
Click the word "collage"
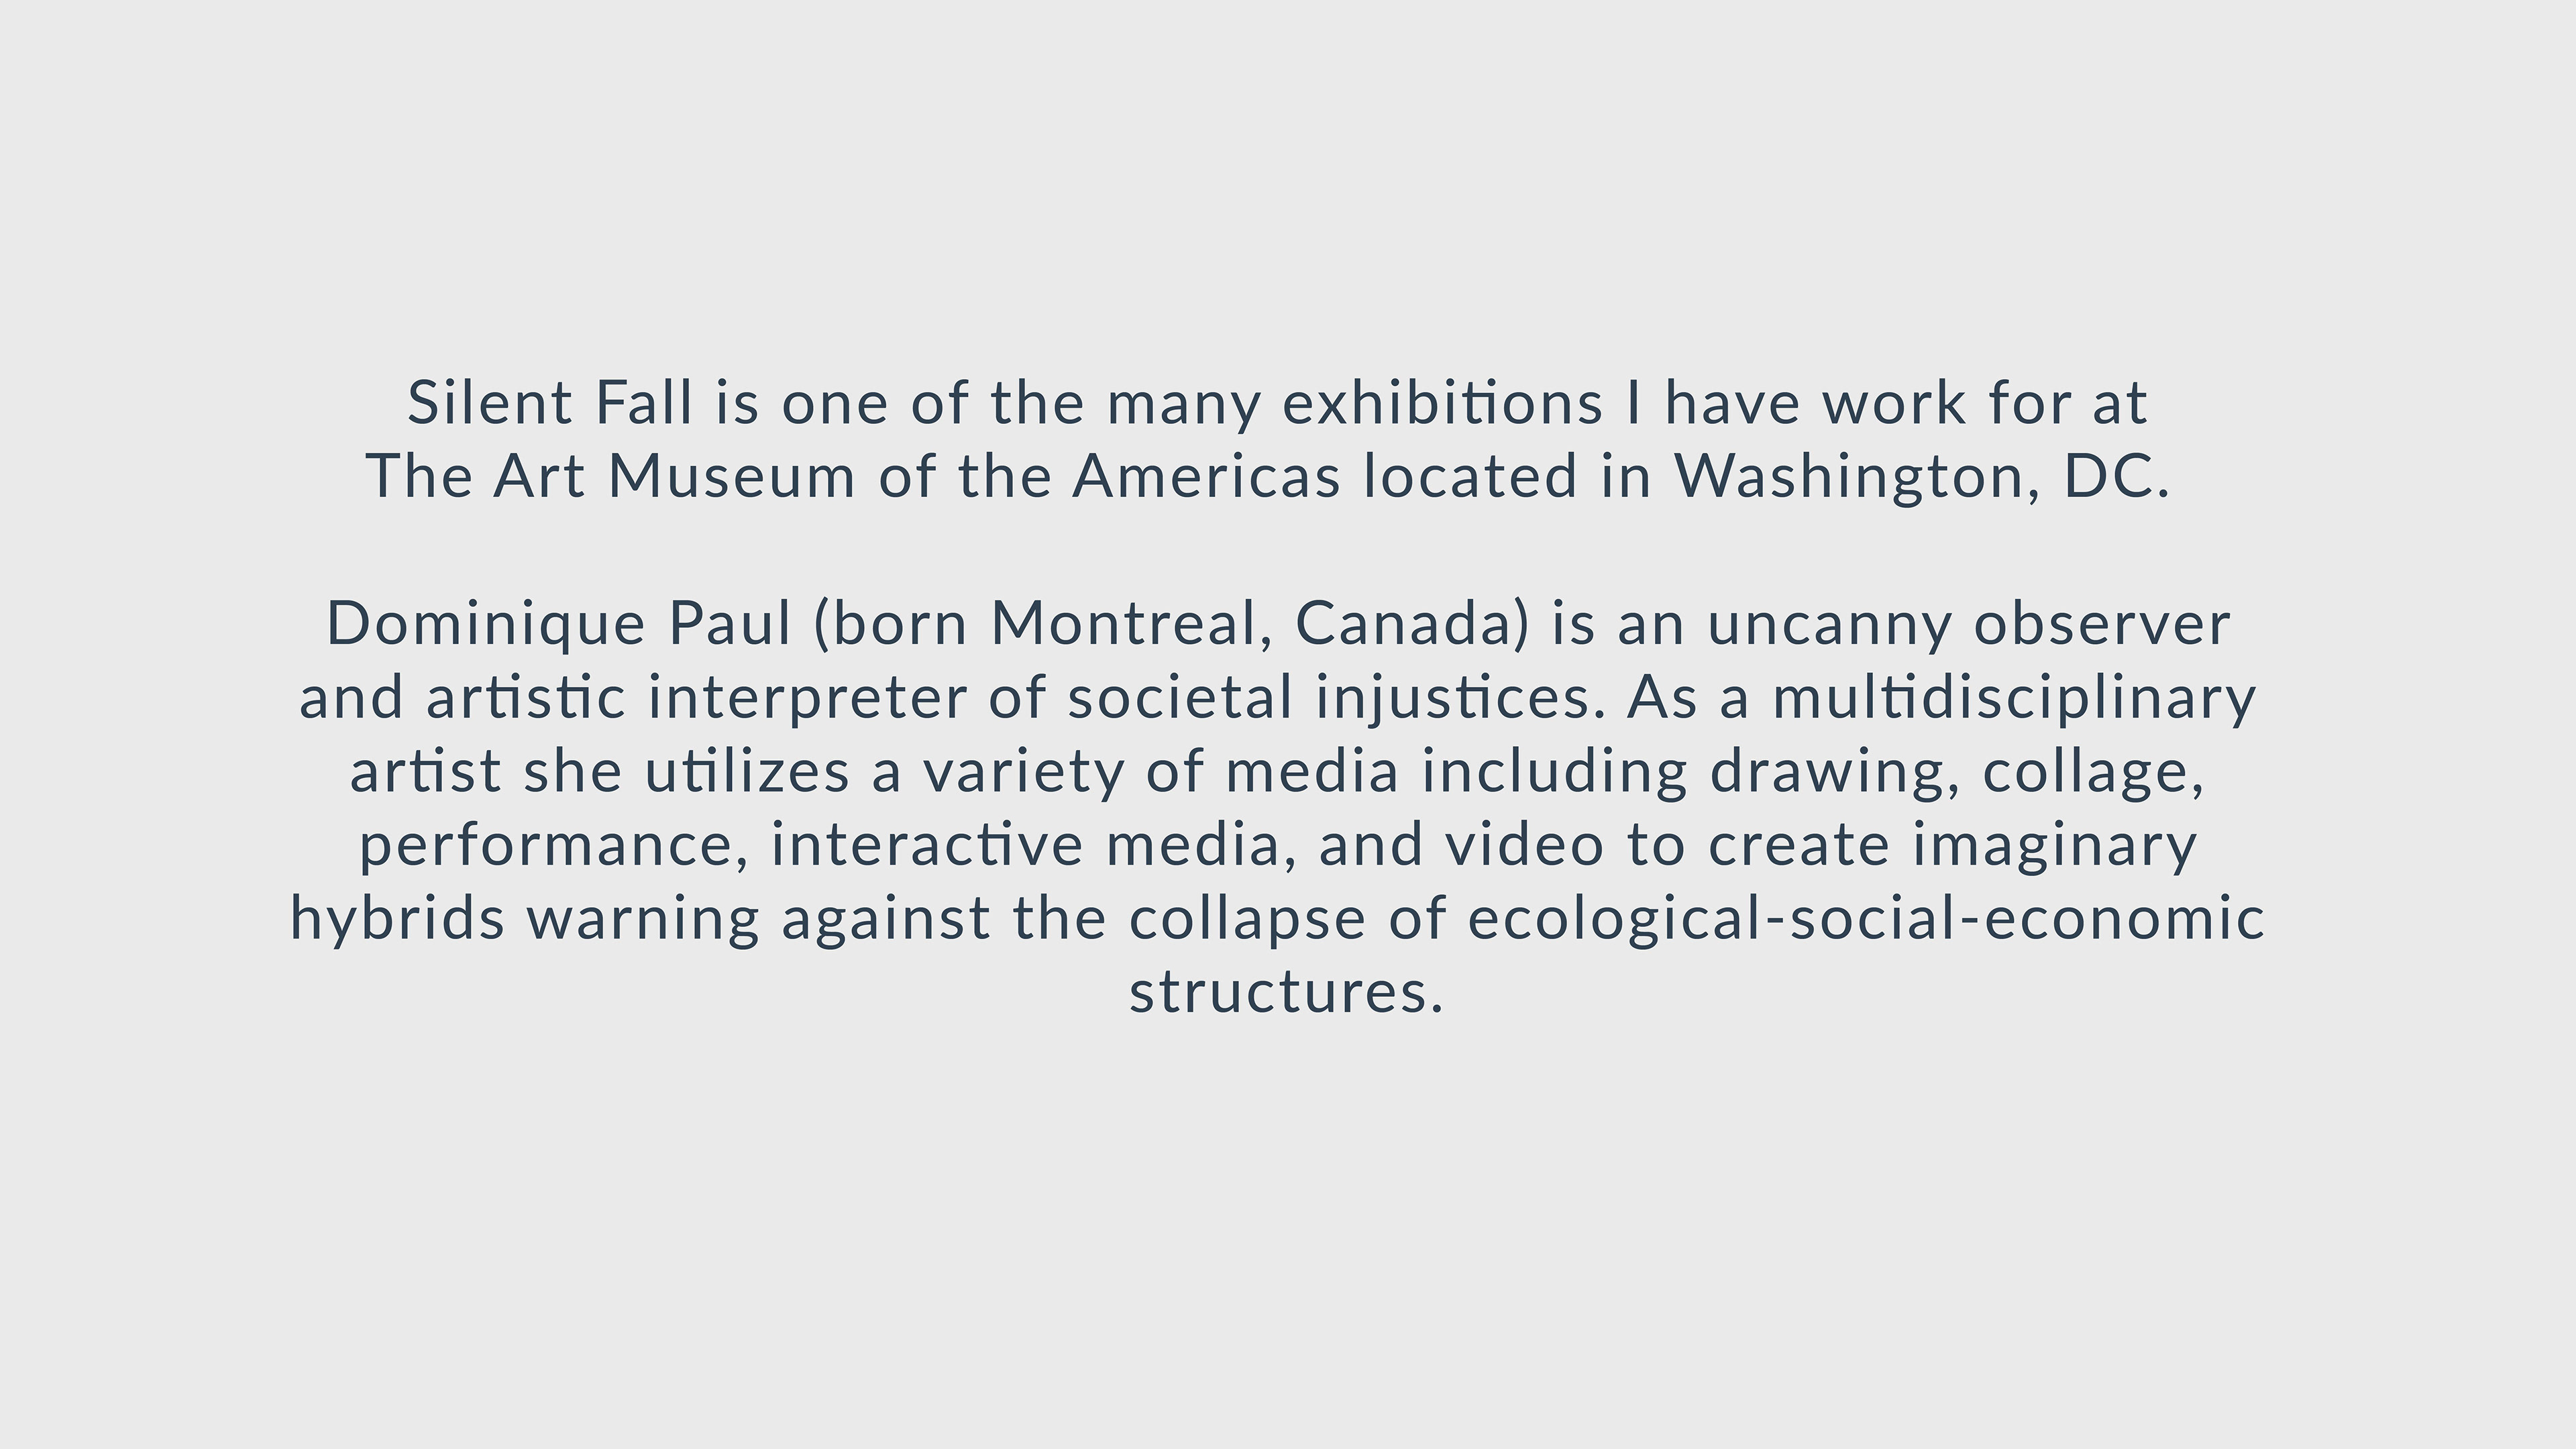2086,771
